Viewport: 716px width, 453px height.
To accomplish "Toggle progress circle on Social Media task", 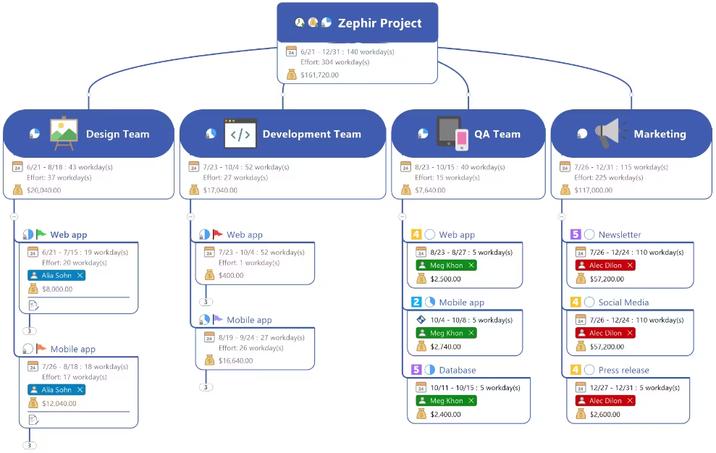I will pyautogui.click(x=589, y=302).
